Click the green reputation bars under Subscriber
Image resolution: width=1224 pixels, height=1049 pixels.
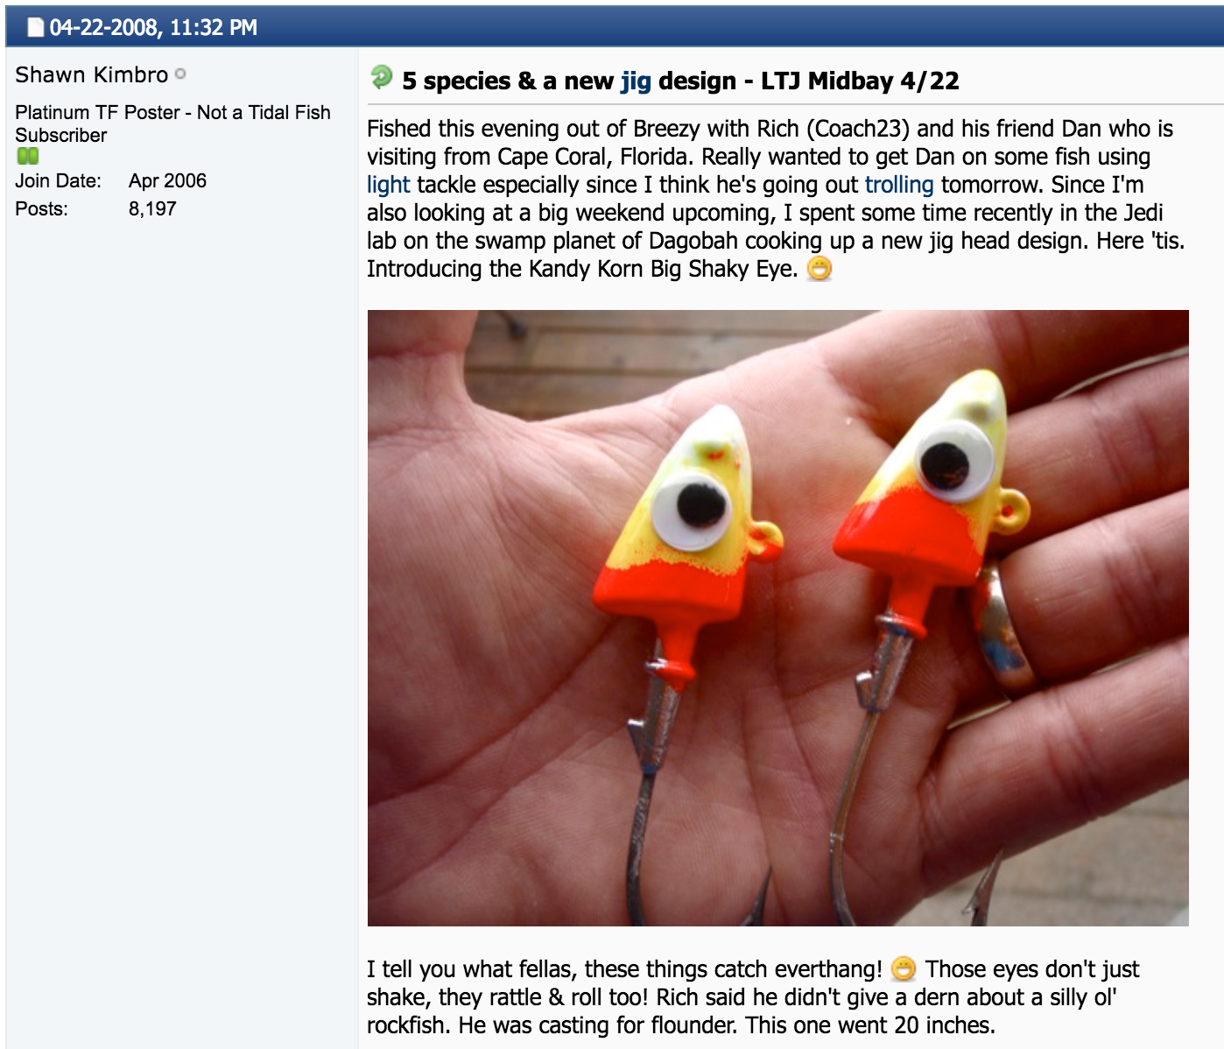[x=28, y=156]
